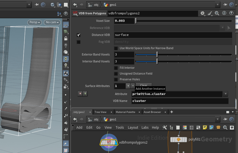Viewport: 238px width, 153px height.
Task: Click the lock icon in viewport toolbar
Action: [66, 39]
